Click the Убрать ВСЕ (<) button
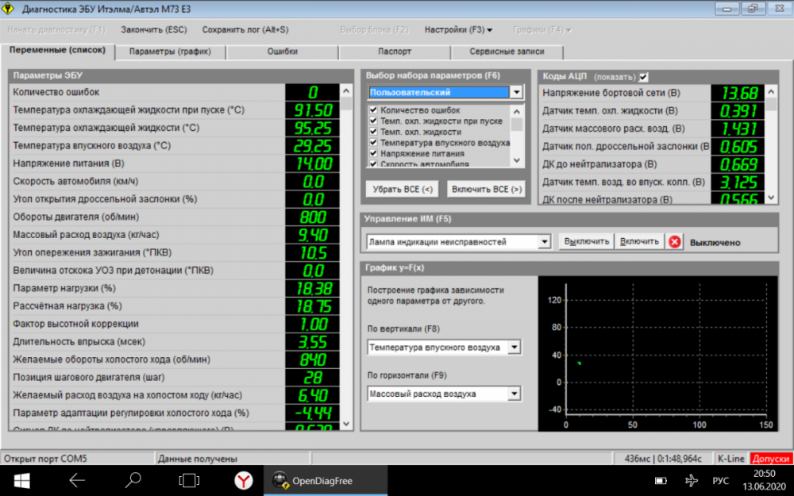This screenshot has height=496, width=794. coord(403,189)
